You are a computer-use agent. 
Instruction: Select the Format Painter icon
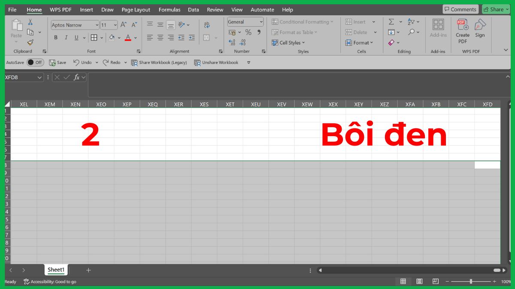pyautogui.click(x=30, y=42)
